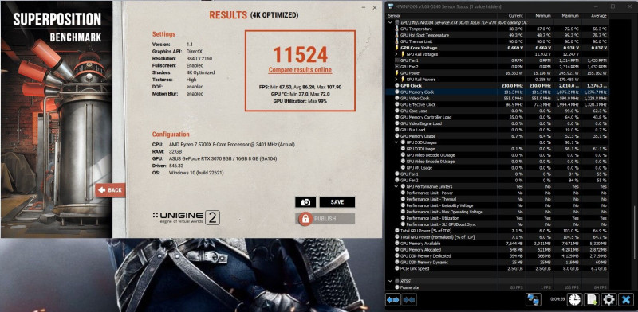Collapse the RTSS sensor group
The height and width of the screenshot is (312, 638).
coord(391,281)
